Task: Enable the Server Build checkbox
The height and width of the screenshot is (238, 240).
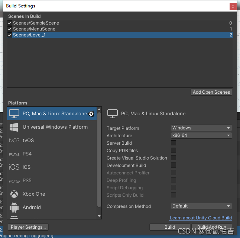Action: tap(173, 143)
